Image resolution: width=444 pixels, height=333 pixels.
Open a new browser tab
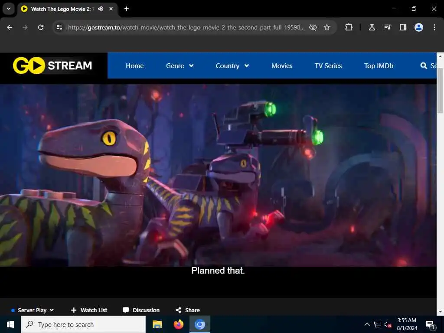(x=127, y=9)
